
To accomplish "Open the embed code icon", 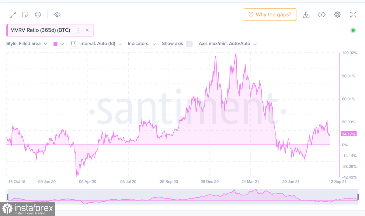I will pos(322,15).
